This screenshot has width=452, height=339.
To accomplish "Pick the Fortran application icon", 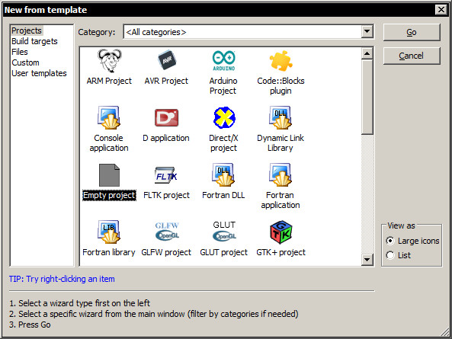I will point(280,174).
